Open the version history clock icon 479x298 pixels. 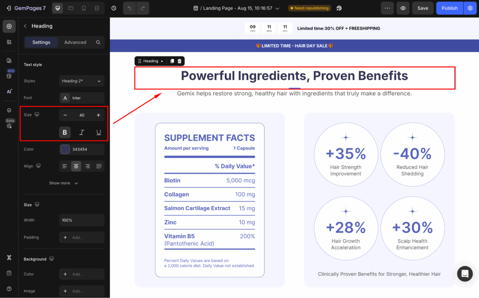tap(114, 8)
